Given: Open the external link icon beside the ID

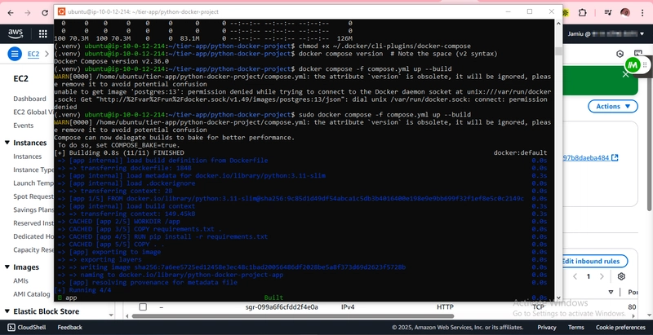Looking at the screenshot, I should (615, 157).
